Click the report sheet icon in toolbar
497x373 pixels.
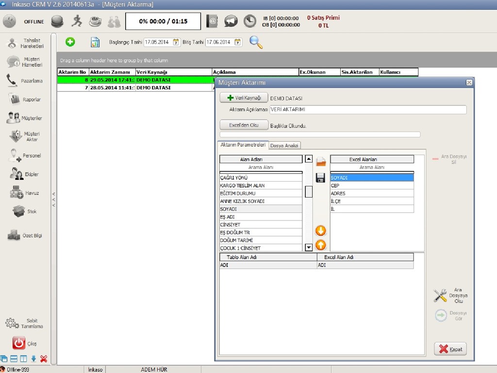(95, 42)
